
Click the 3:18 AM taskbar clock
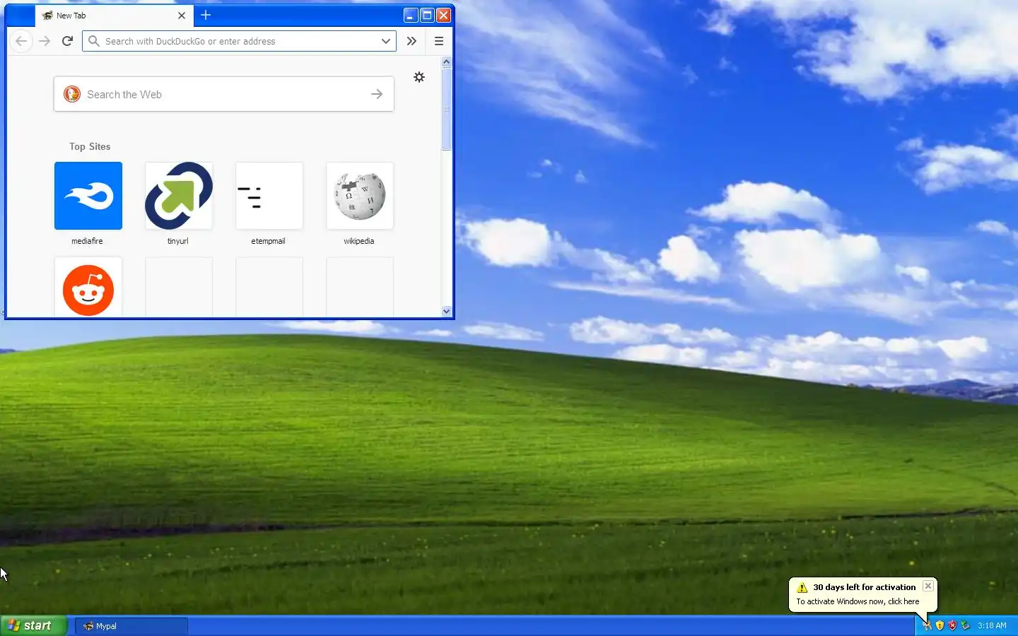pyautogui.click(x=992, y=625)
